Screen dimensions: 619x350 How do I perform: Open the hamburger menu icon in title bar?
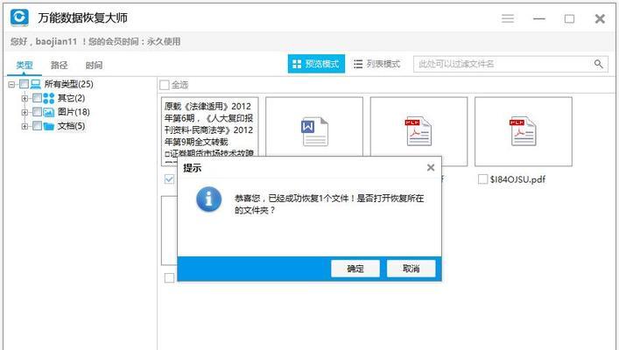click(x=508, y=18)
